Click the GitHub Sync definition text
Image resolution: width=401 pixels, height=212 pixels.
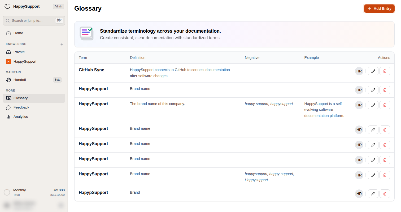[x=180, y=73]
